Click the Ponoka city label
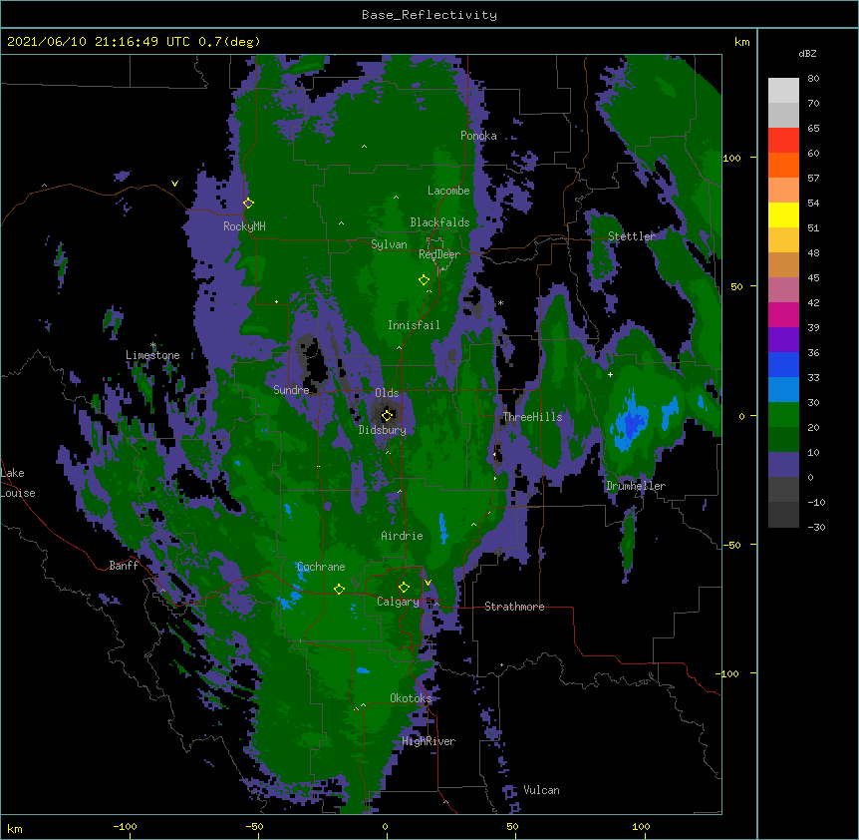 tap(478, 136)
